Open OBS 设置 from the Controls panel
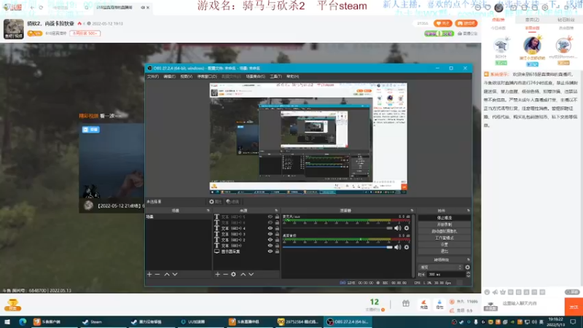 point(445,244)
